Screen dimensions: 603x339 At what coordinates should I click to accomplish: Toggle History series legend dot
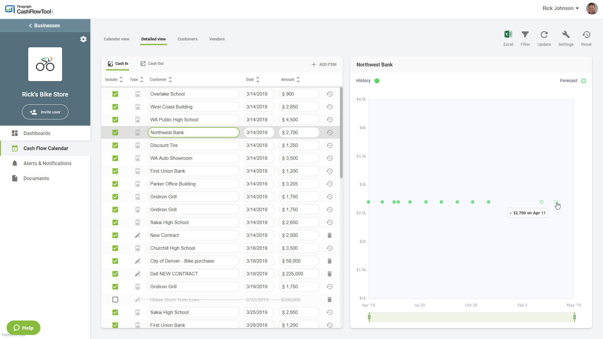[x=377, y=81]
